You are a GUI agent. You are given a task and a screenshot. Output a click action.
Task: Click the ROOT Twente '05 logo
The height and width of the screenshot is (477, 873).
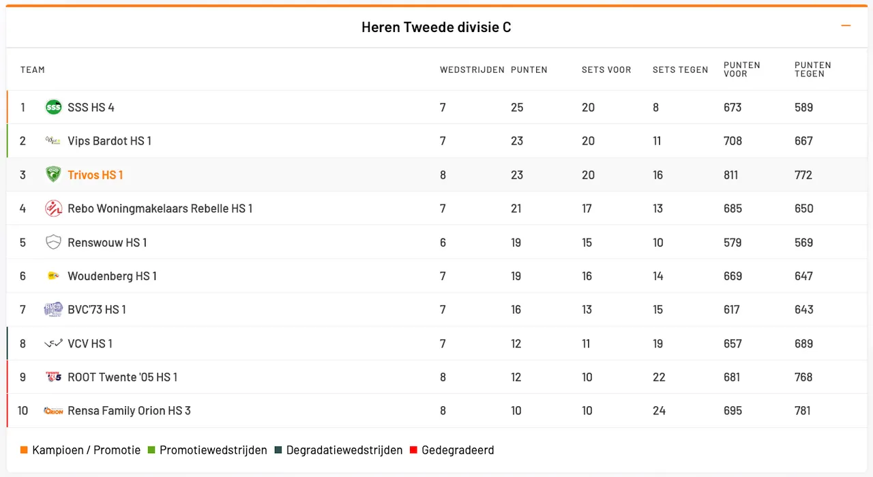coord(53,377)
